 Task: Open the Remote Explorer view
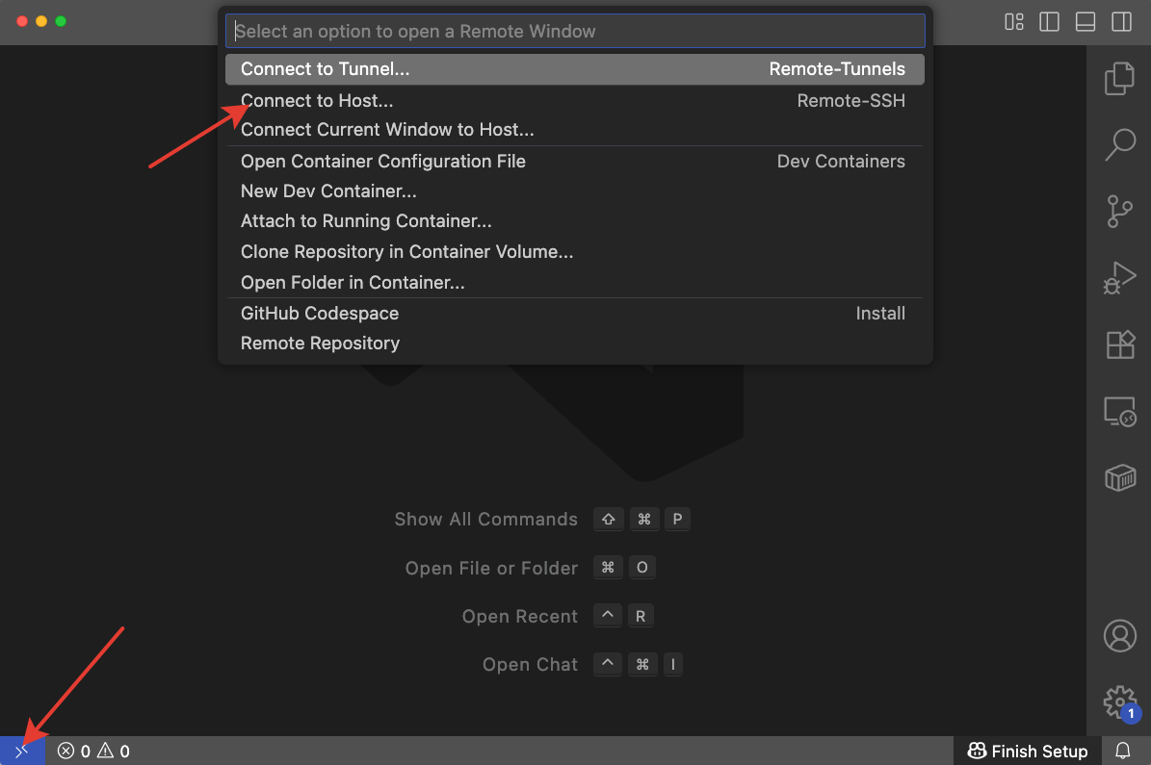pyautogui.click(x=1119, y=412)
